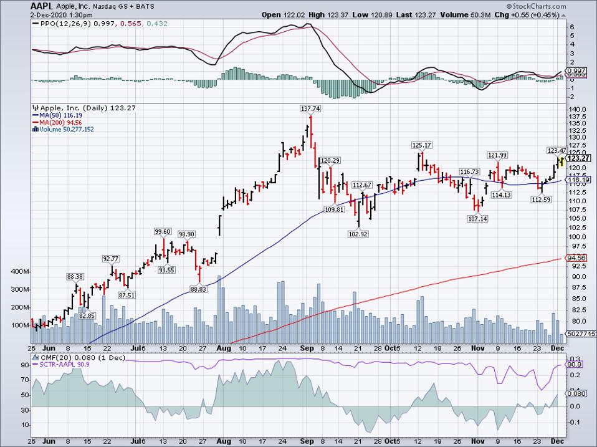This screenshot has width=597, height=447.
Task: Click the yellow highlighted latest price bar
Action: pyautogui.click(x=561, y=161)
